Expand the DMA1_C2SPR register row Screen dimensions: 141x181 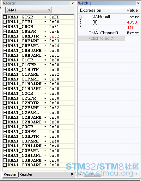[x=5, y=98]
